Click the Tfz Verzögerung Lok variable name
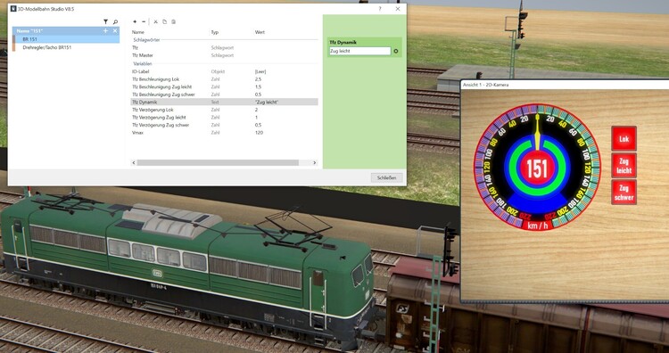This screenshot has height=353, width=669. pyautogui.click(x=153, y=110)
